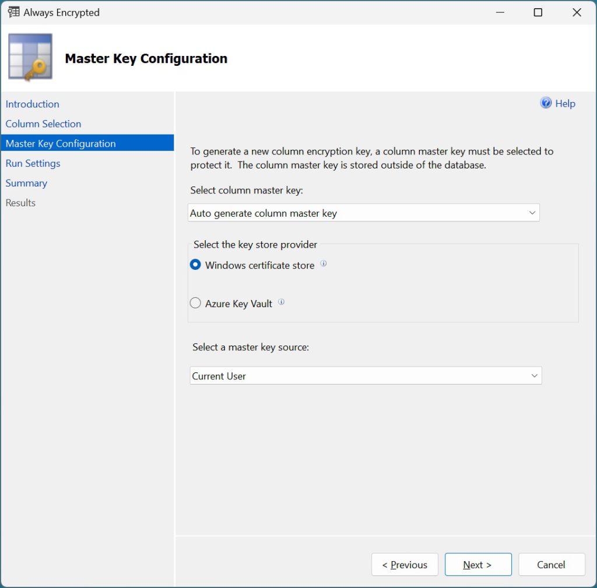Click the Previous button
This screenshot has width=597, height=588.
(x=405, y=565)
